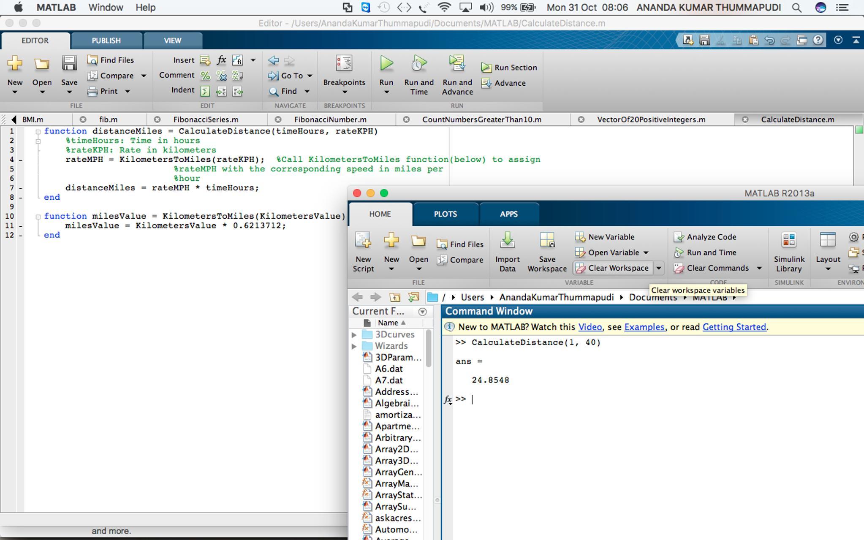Switch to the FibonacciNumber.m file tab
The height and width of the screenshot is (540, 864).
330,119
